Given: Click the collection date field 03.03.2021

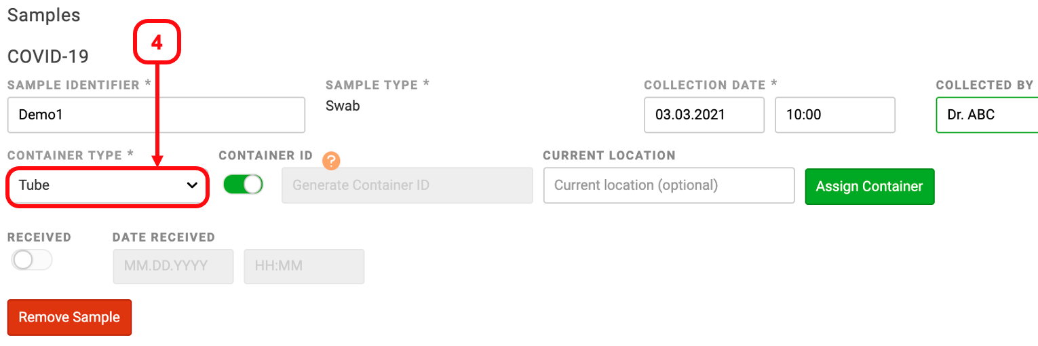Looking at the screenshot, I should (x=704, y=115).
